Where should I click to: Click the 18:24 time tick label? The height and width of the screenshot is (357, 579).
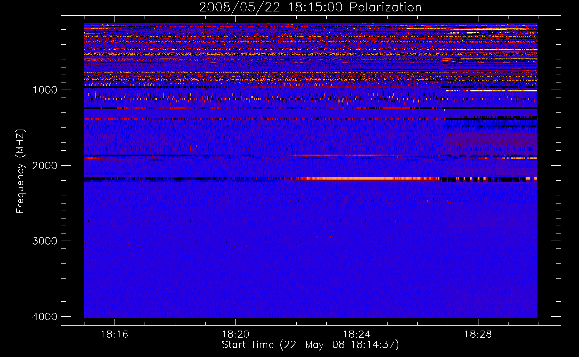pyautogui.click(x=357, y=335)
